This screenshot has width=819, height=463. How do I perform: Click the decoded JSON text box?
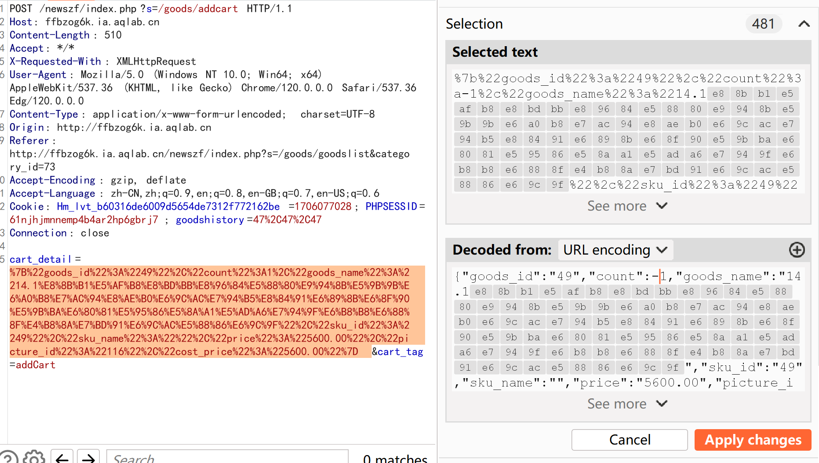628,329
